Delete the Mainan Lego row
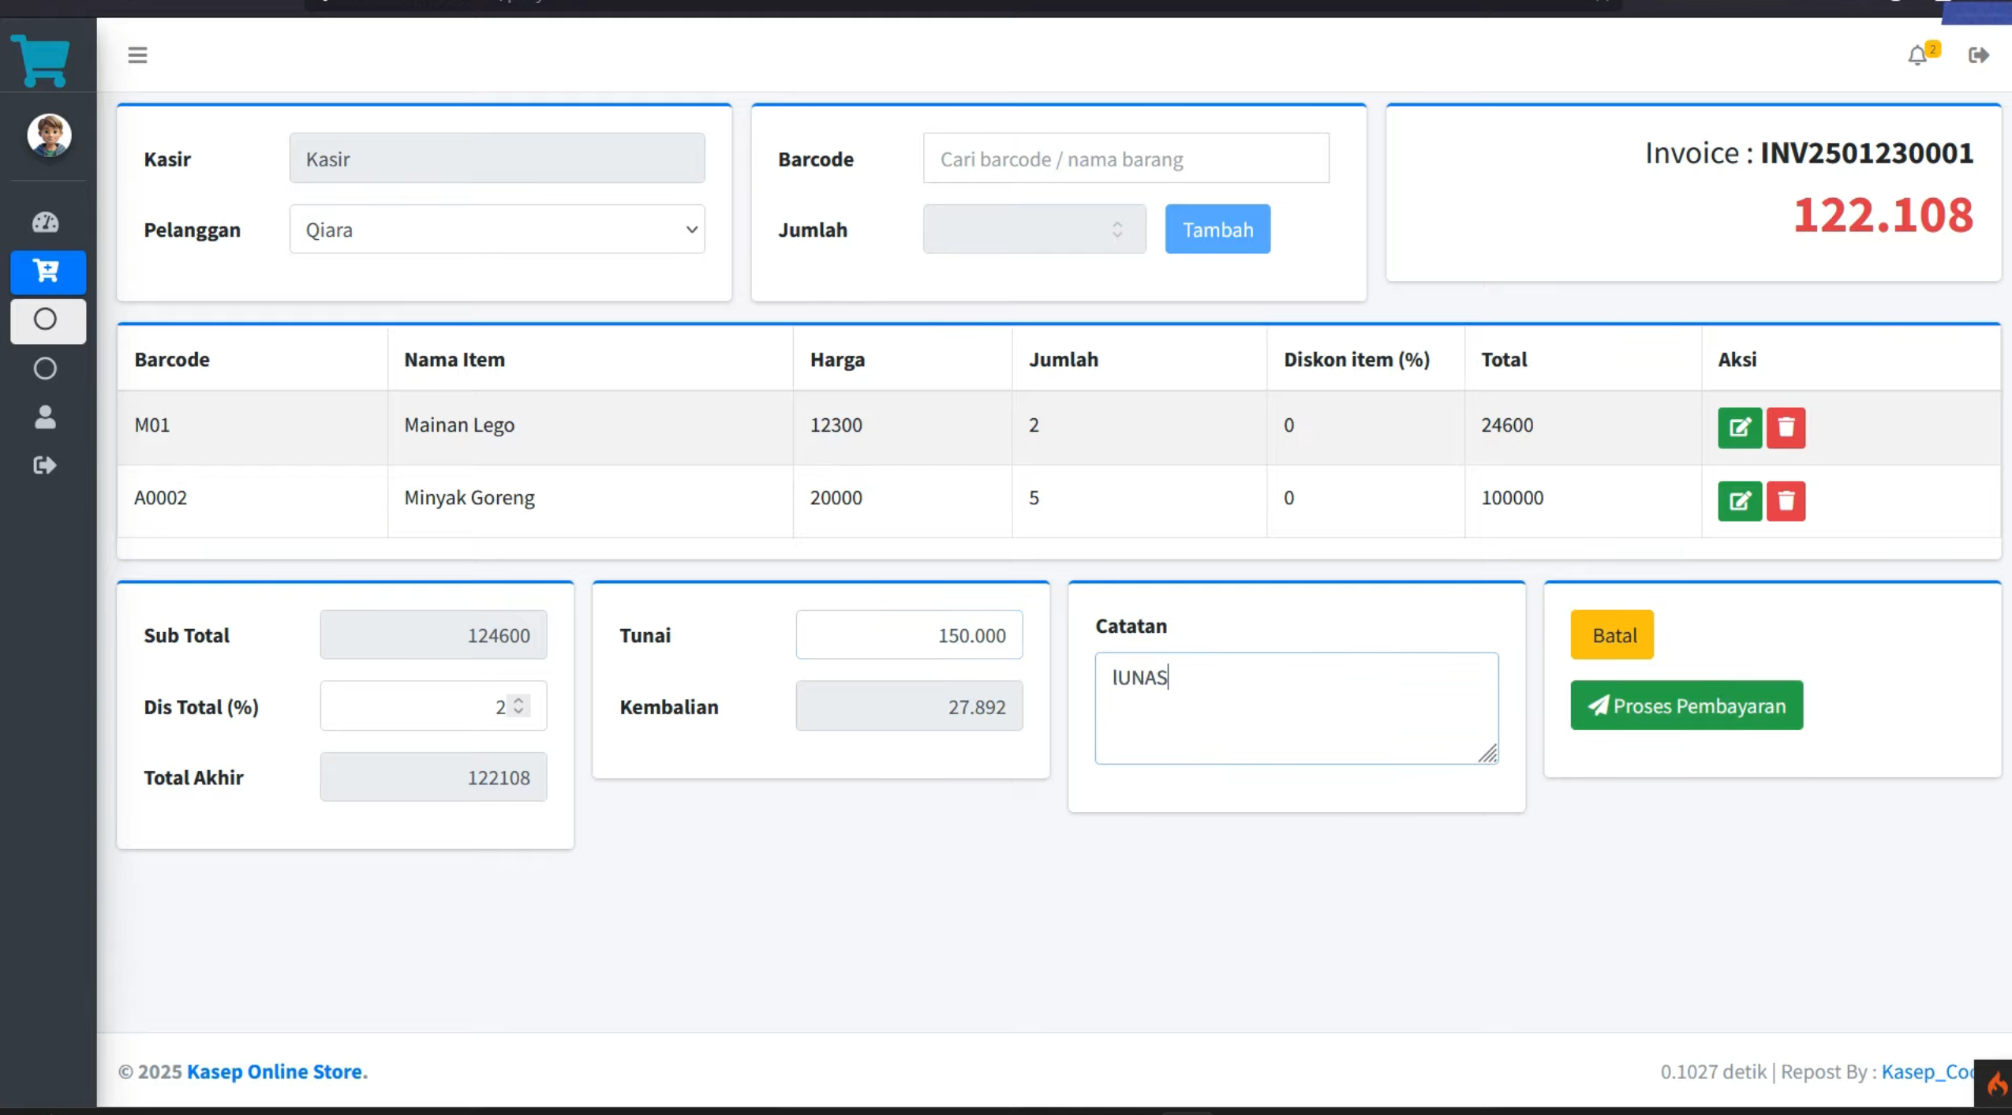The height and width of the screenshot is (1115, 2012). click(1786, 428)
